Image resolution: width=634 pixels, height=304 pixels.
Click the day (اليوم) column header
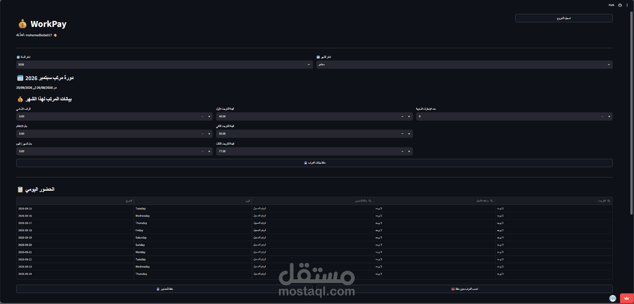point(193,201)
